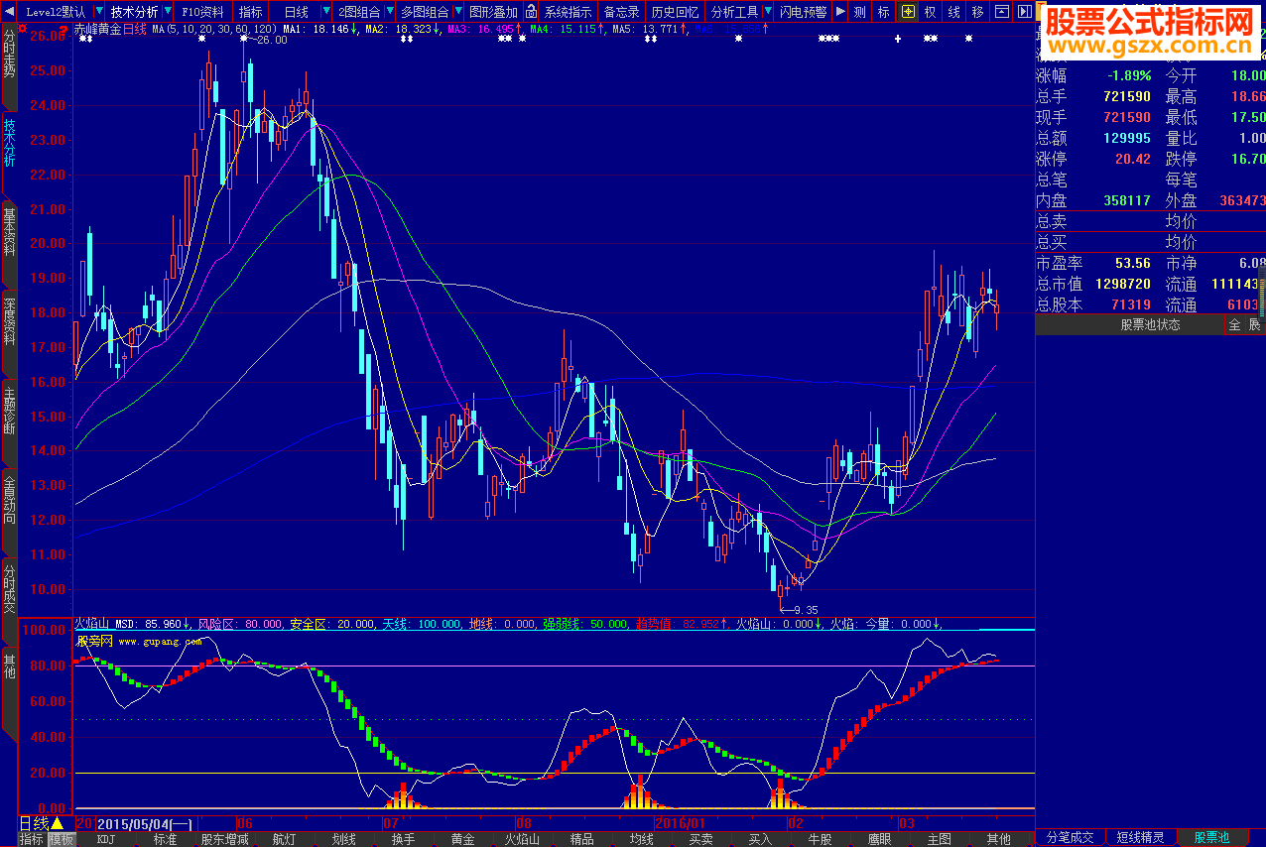Open the 短线精灵 tab at bottom right
Viewport: 1266px width, 847px height.
(1141, 838)
